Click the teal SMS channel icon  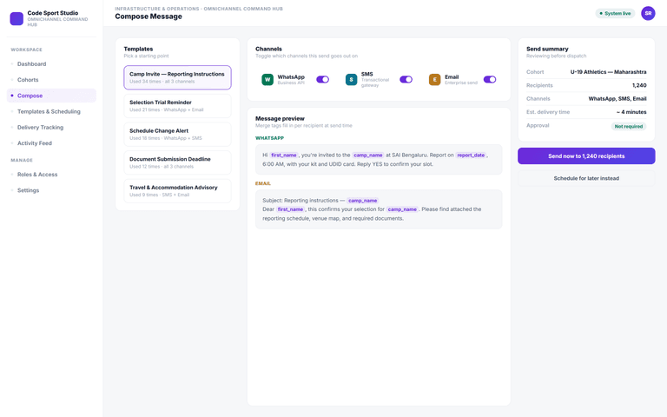coord(351,80)
